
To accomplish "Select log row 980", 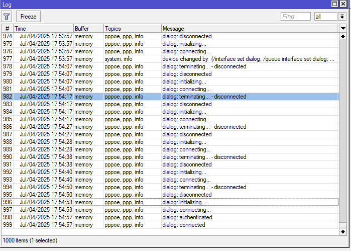I will pos(170,81).
